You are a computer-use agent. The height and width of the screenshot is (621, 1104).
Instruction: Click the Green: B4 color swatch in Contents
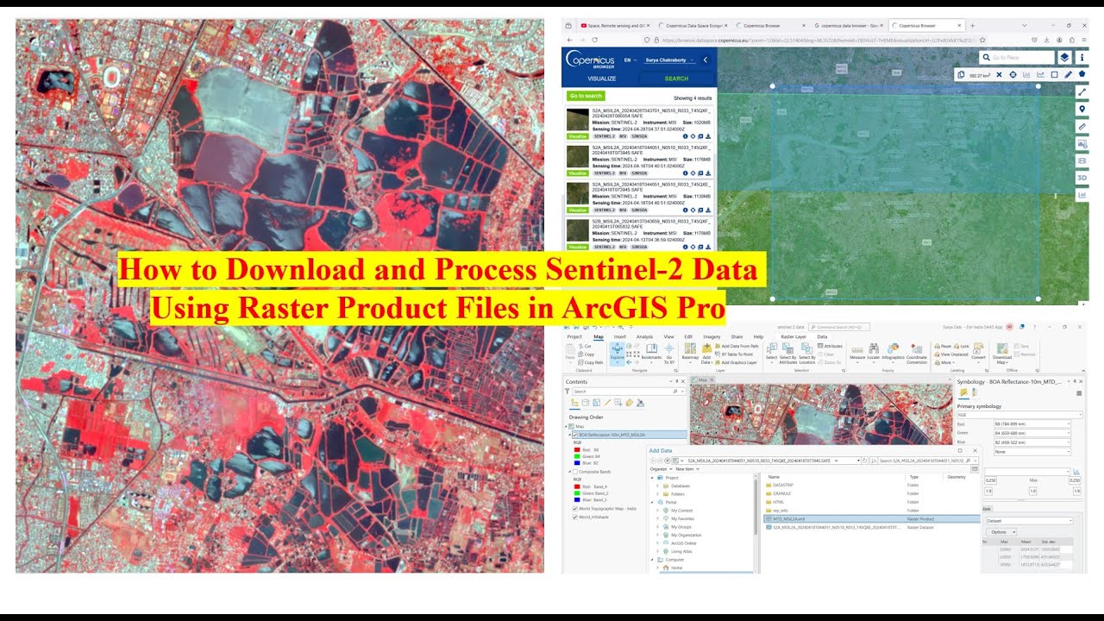click(577, 456)
